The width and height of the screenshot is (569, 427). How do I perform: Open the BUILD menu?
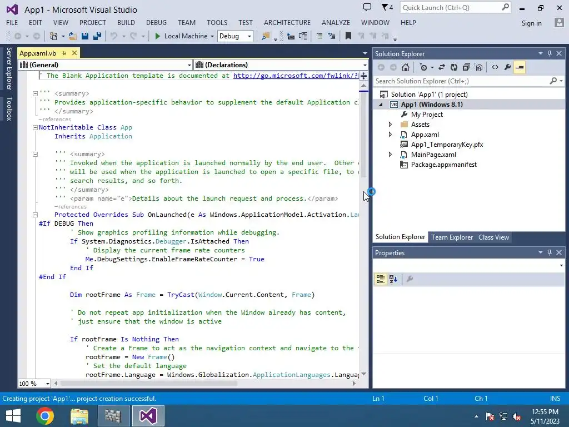(126, 22)
